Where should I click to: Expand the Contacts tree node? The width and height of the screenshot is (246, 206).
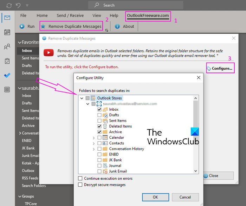coord(94,143)
